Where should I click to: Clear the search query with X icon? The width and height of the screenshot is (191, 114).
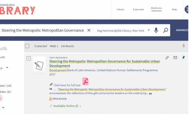point(89,30)
